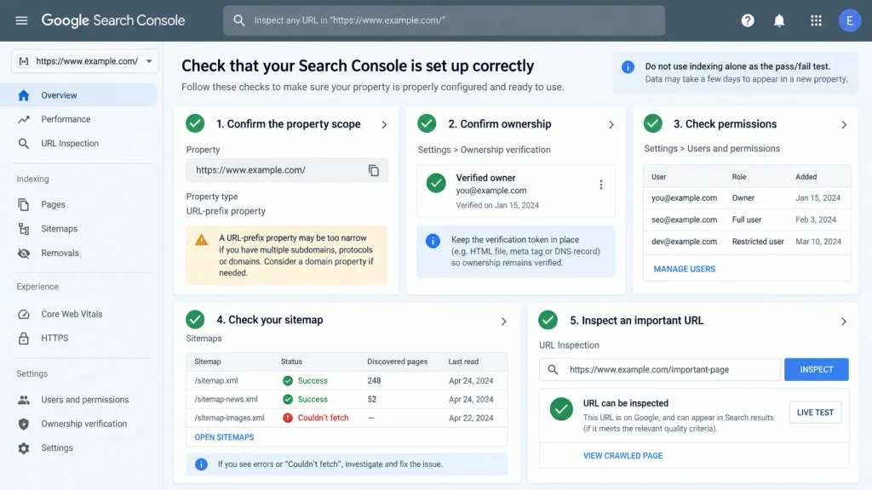Viewport: 872px width, 490px height.
Task: Click the magnifier icon in important URL field
Action: point(553,369)
